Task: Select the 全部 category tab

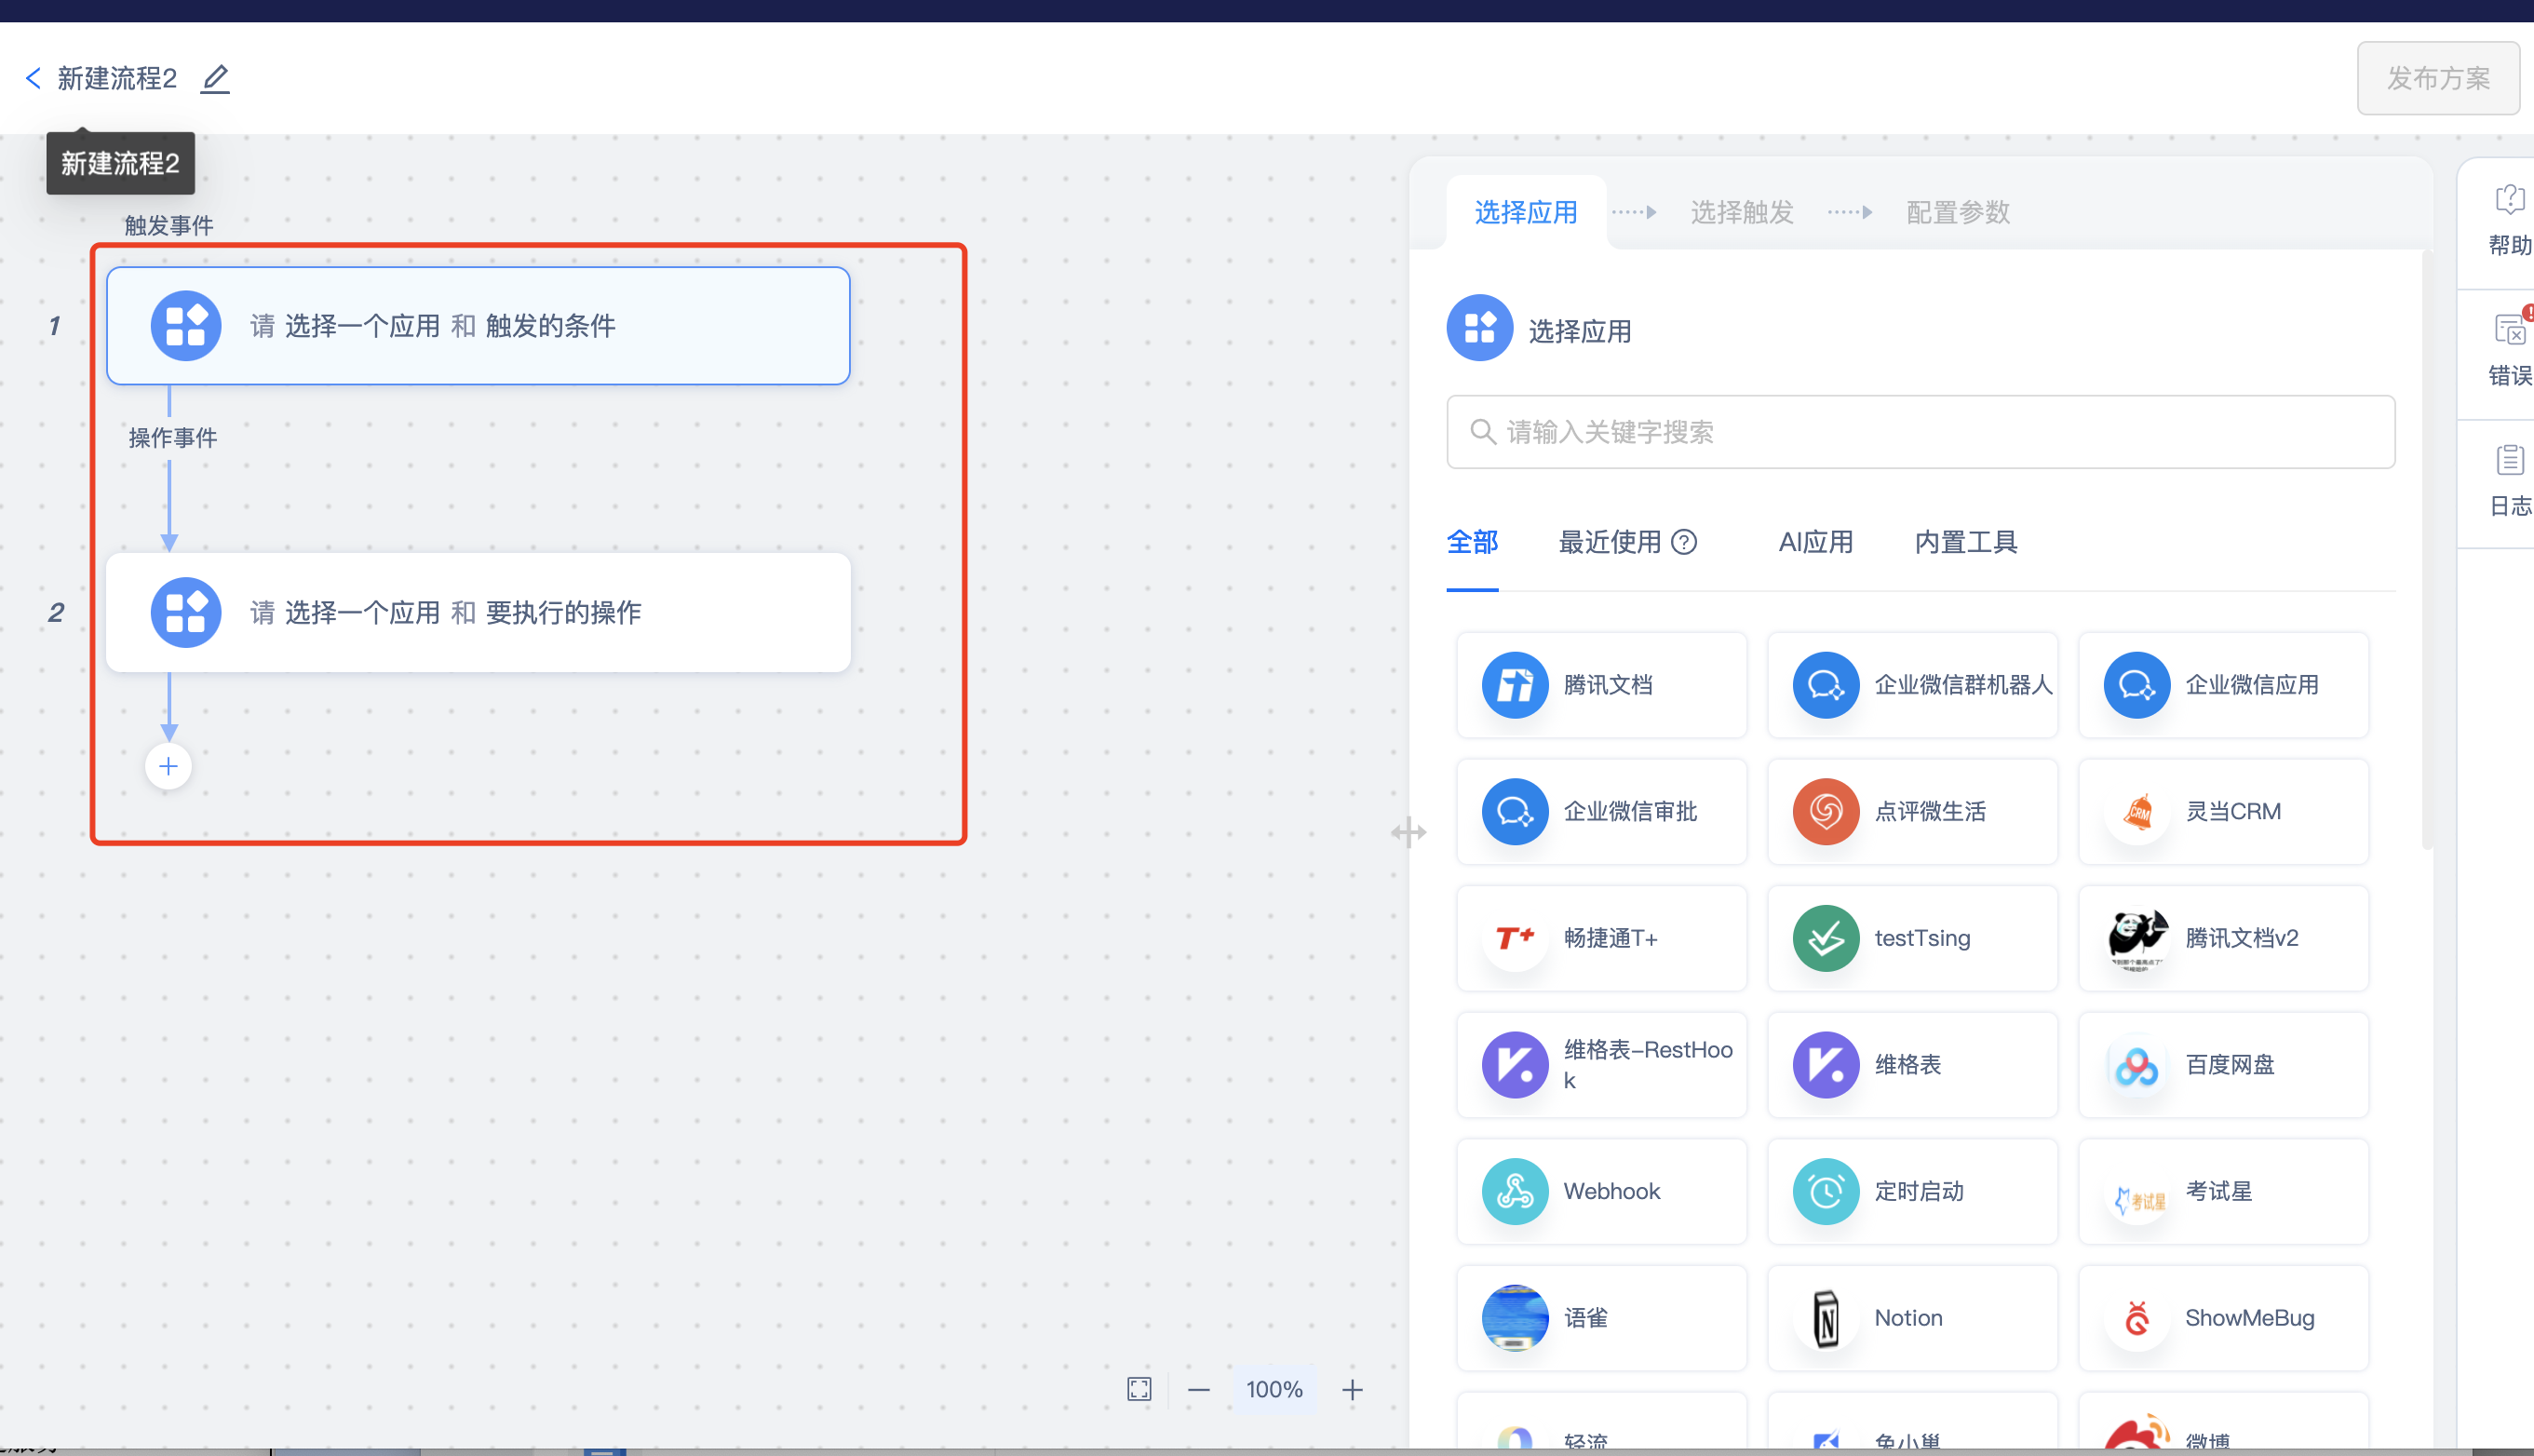Action: 1472,543
